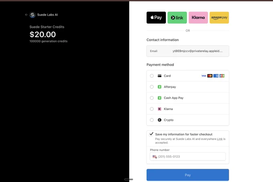Click the $20.00 price text
This screenshot has height=182, width=273.
(x=43, y=34)
